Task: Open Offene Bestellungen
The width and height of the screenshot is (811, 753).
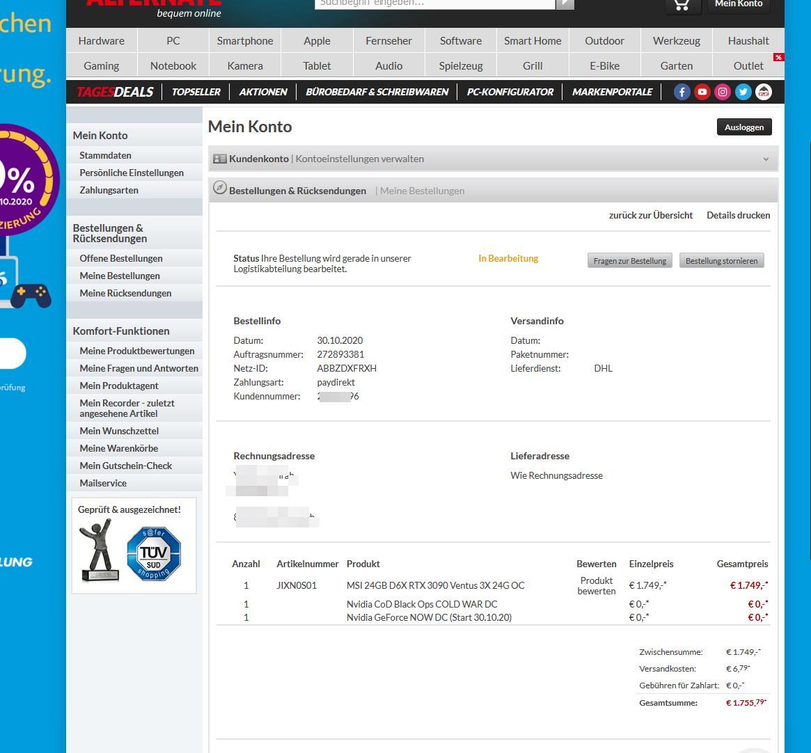Action: click(121, 258)
